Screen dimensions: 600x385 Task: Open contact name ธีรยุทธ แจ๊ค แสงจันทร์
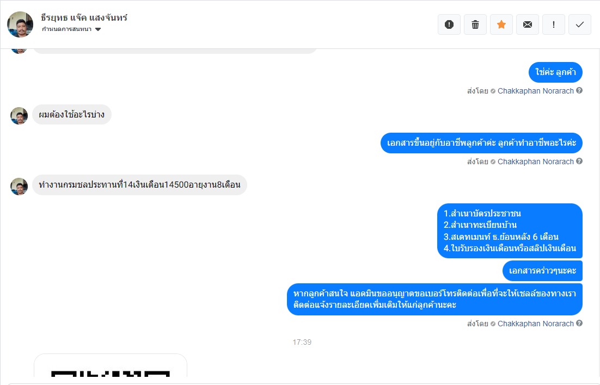point(84,17)
